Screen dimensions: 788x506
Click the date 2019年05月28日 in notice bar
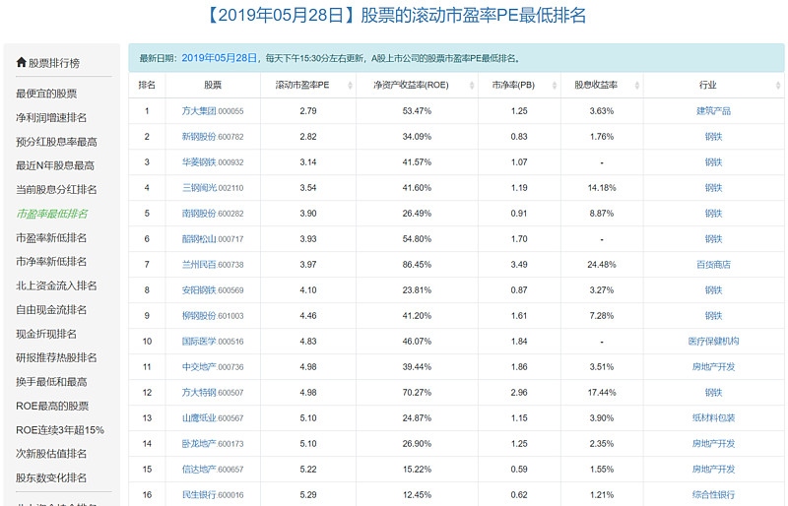[219, 58]
